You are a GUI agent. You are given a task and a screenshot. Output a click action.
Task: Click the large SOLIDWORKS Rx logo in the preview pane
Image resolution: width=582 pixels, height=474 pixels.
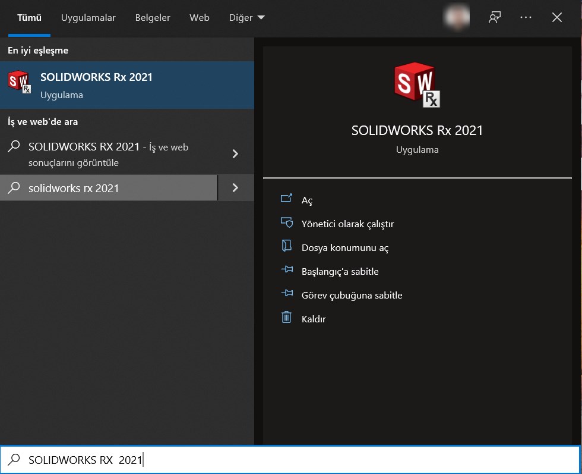[x=417, y=85]
